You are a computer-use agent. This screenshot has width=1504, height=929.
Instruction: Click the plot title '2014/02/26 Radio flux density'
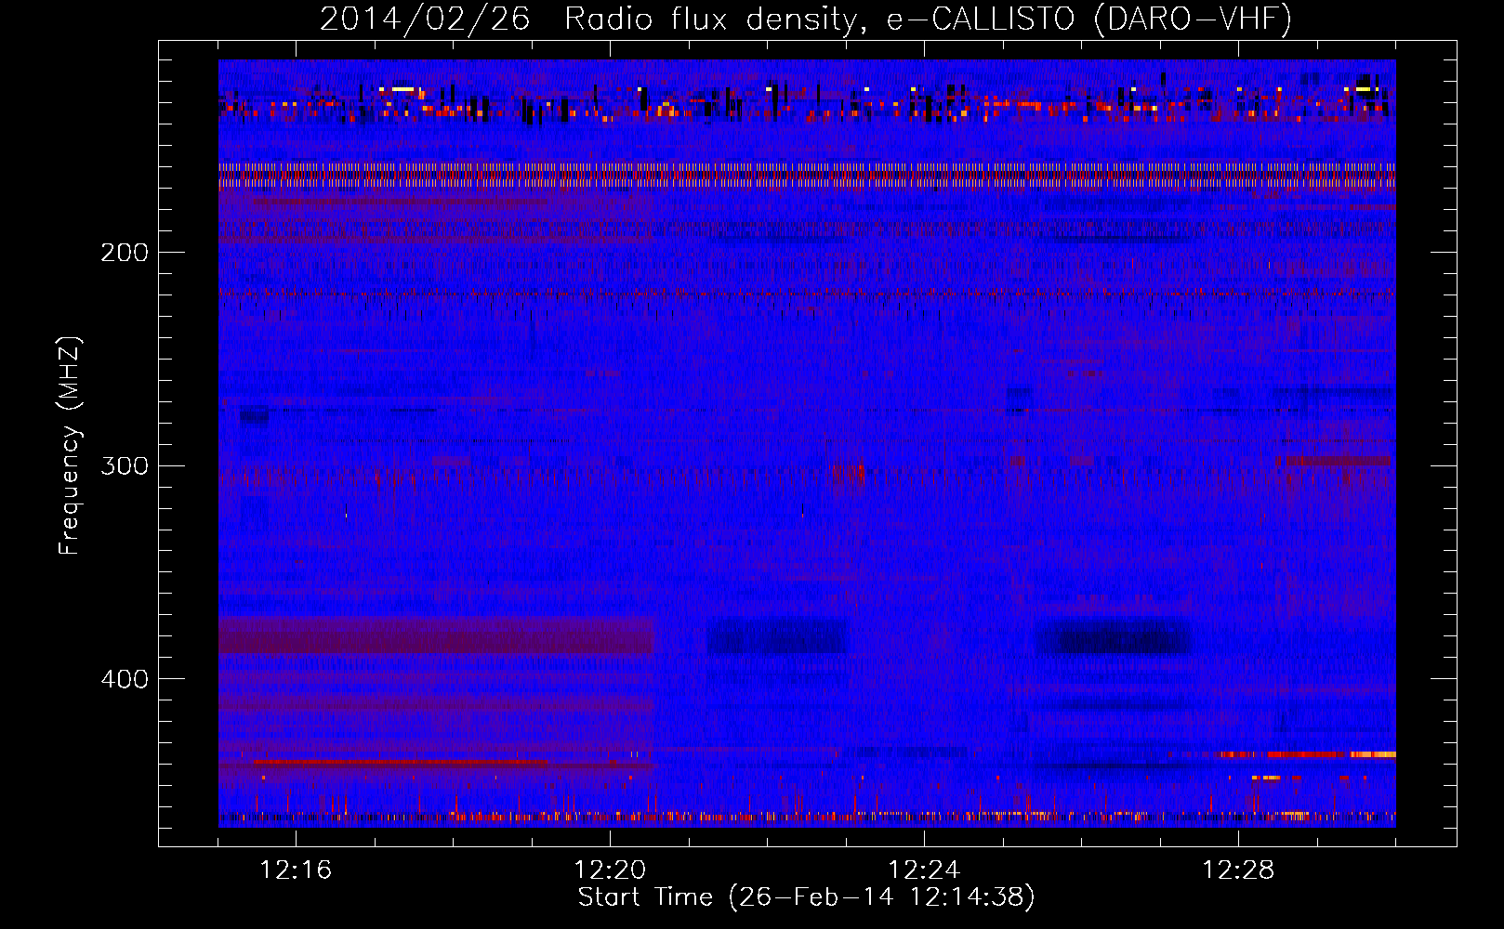coord(588,20)
